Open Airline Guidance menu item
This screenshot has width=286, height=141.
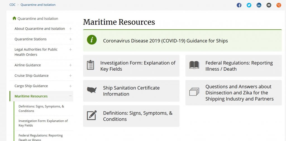point(28,65)
